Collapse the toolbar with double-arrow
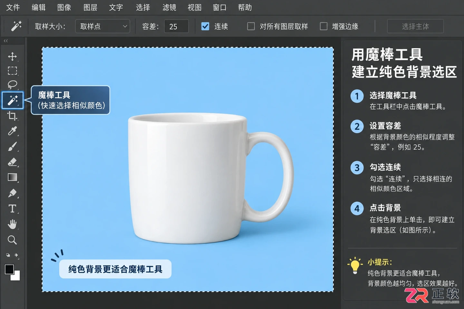Viewport: 464px width, 309px height. coord(6,41)
